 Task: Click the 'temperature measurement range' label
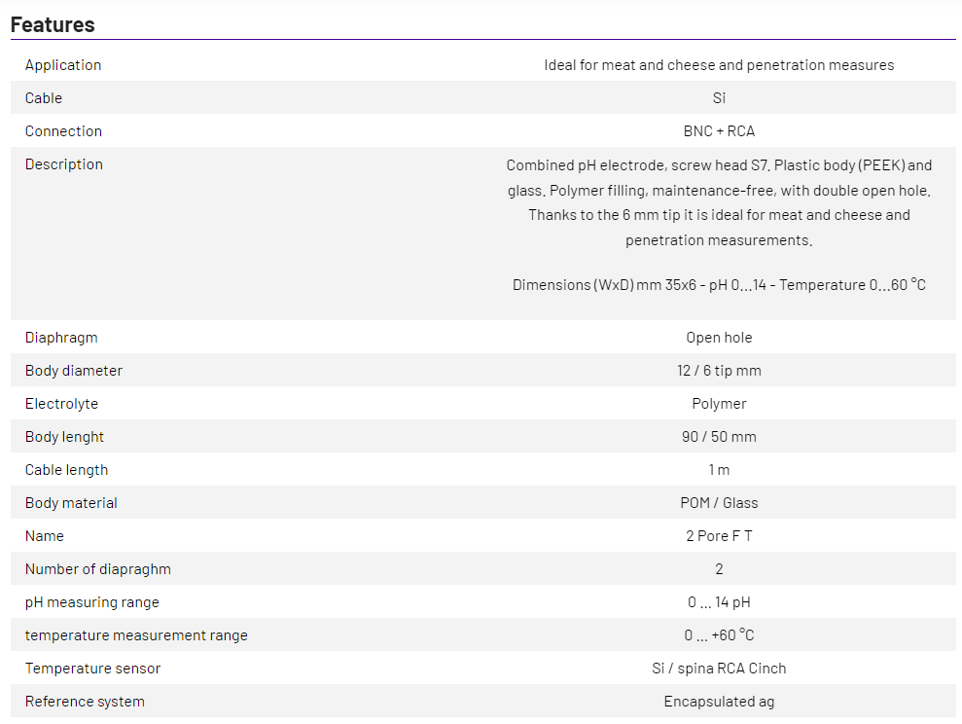(136, 635)
